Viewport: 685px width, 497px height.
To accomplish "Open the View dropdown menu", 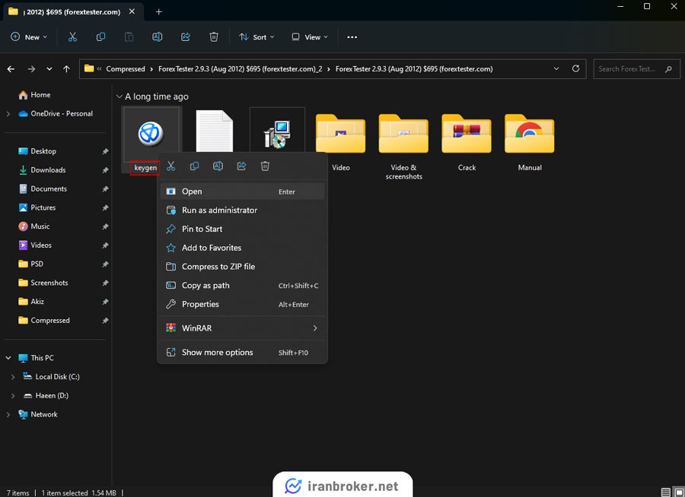I will [310, 37].
